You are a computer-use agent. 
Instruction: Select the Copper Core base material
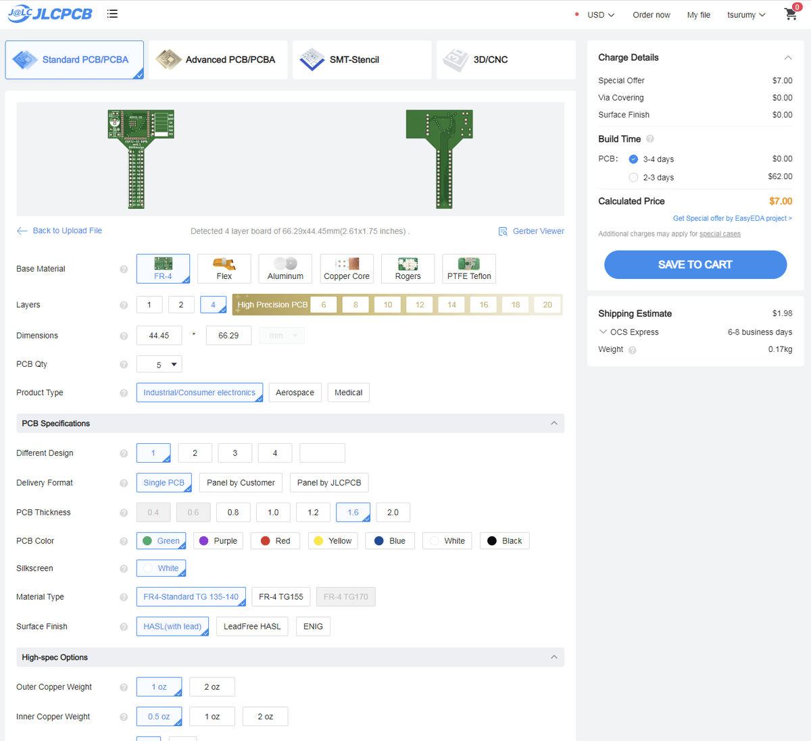[347, 269]
